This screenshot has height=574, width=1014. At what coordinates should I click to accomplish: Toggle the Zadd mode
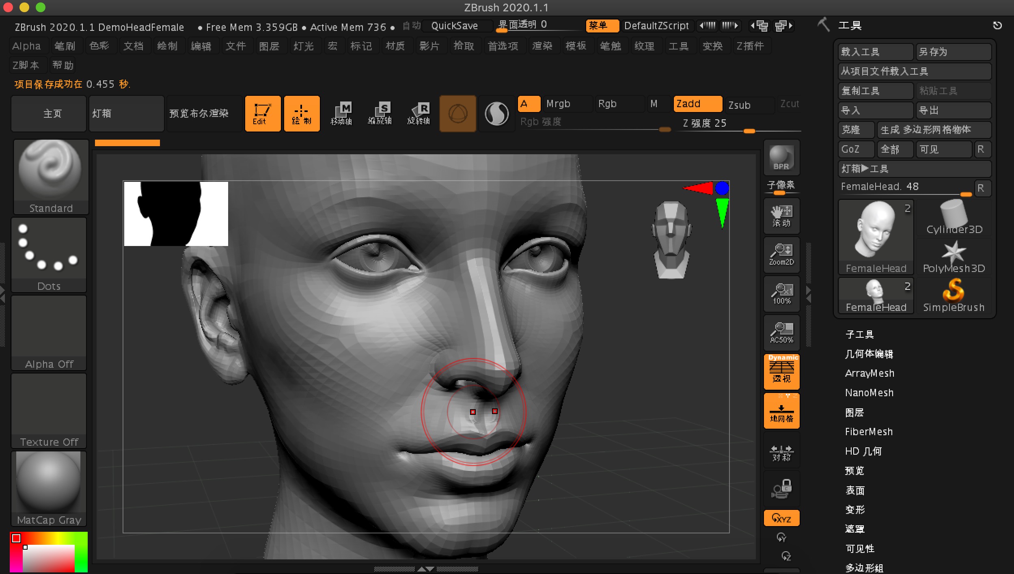(x=698, y=104)
